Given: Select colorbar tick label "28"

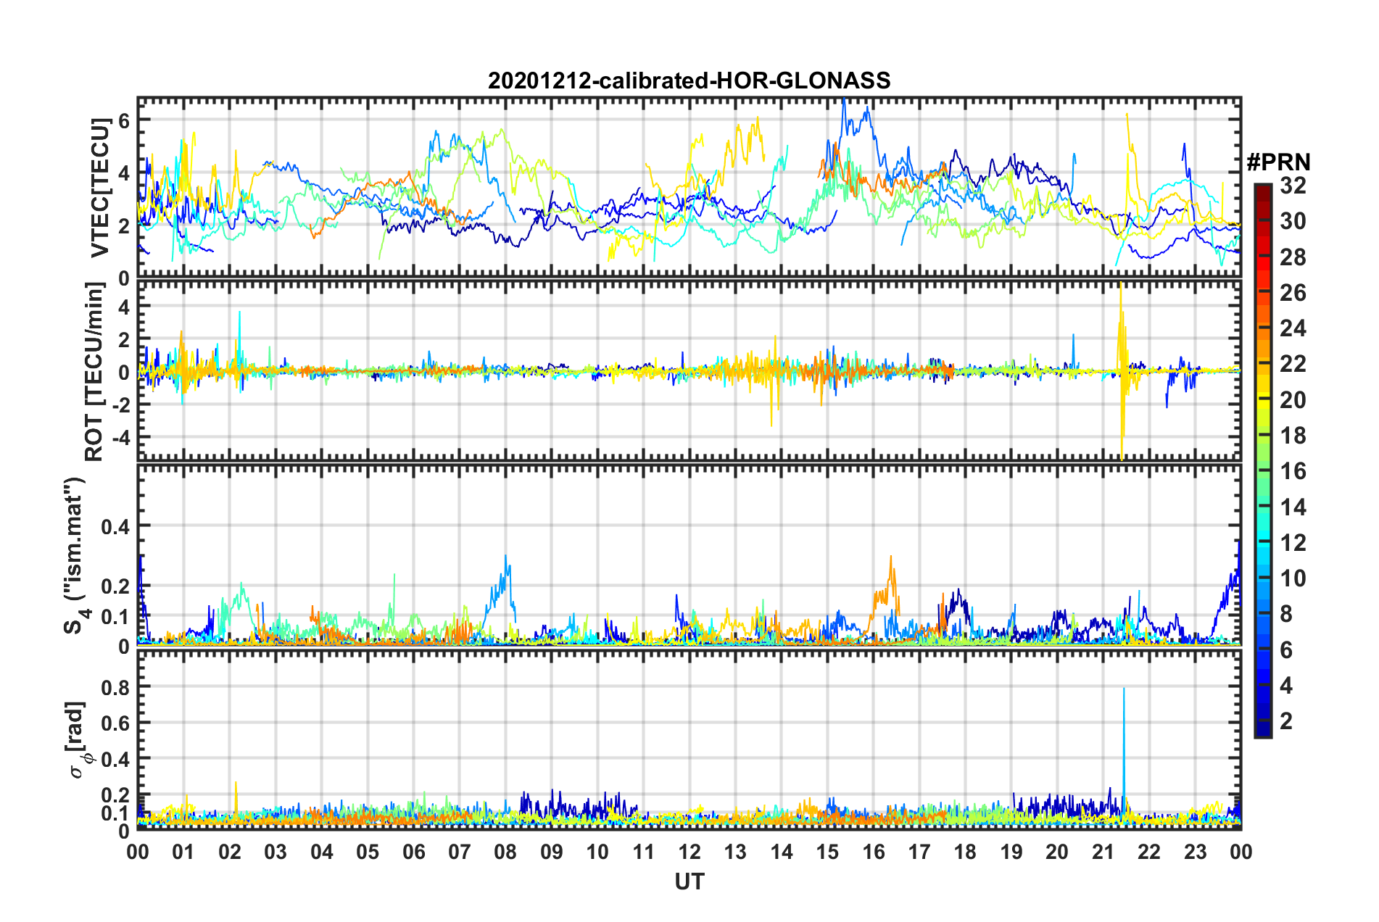Looking at the screenshot, I should click(x=1293, y=257).
